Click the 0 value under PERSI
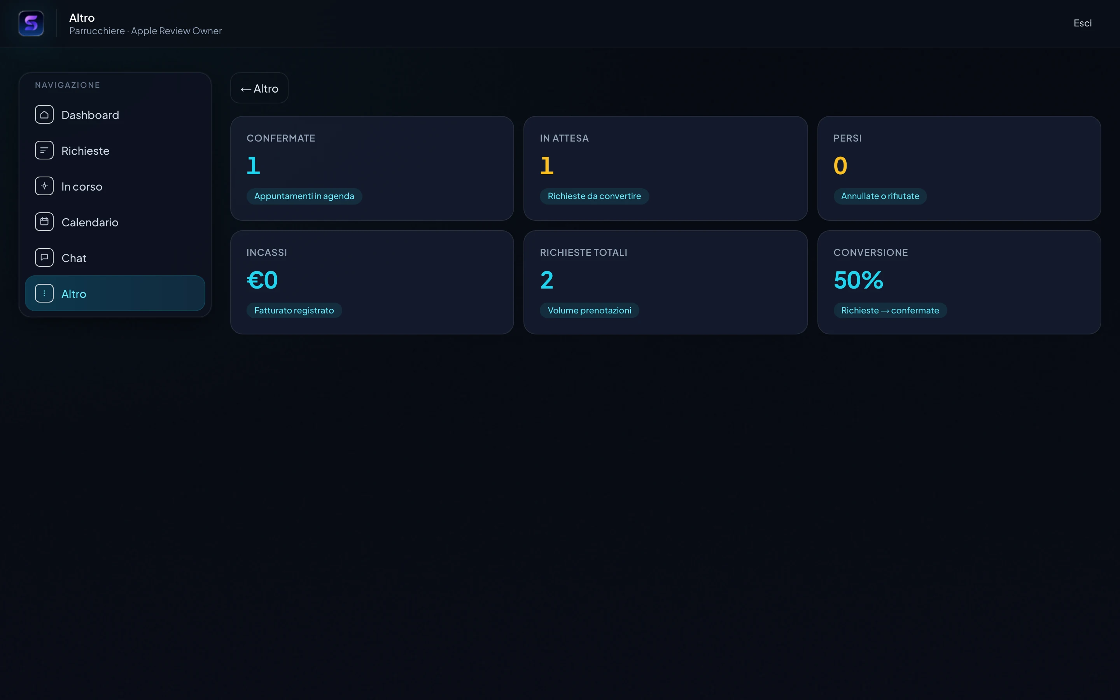This screenshot has width=1120, height=700. (840, 166)
